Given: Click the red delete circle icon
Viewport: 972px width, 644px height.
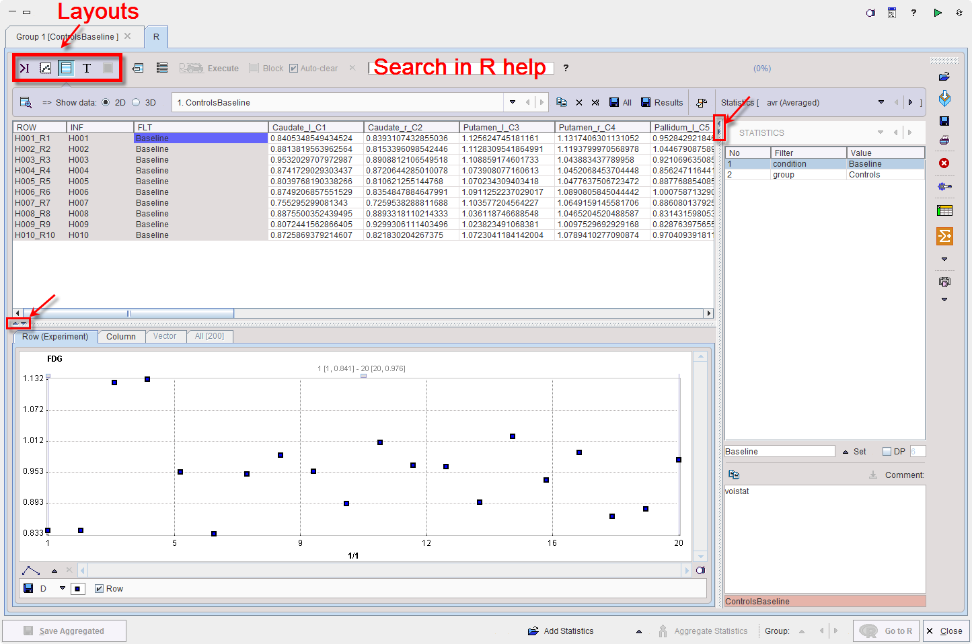Looking at the screenshot, I should tap(944, 163).
